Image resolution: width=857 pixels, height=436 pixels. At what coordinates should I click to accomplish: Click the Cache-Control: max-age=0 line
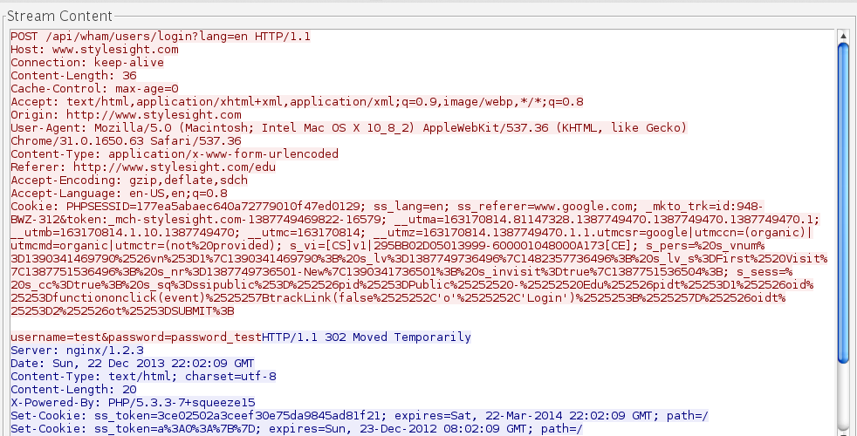[94, 89]
